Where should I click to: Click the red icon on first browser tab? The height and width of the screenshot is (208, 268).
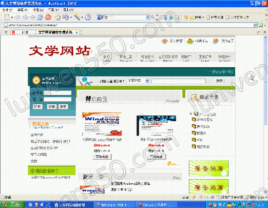13,32
